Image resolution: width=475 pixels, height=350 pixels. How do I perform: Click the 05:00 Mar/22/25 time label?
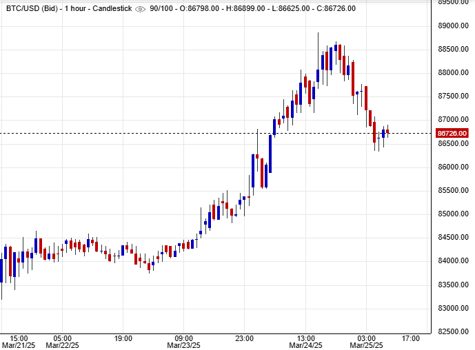pyautogui.click(x=63, y=342)
